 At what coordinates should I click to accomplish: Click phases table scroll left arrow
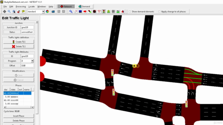click(x=5, y=107)
